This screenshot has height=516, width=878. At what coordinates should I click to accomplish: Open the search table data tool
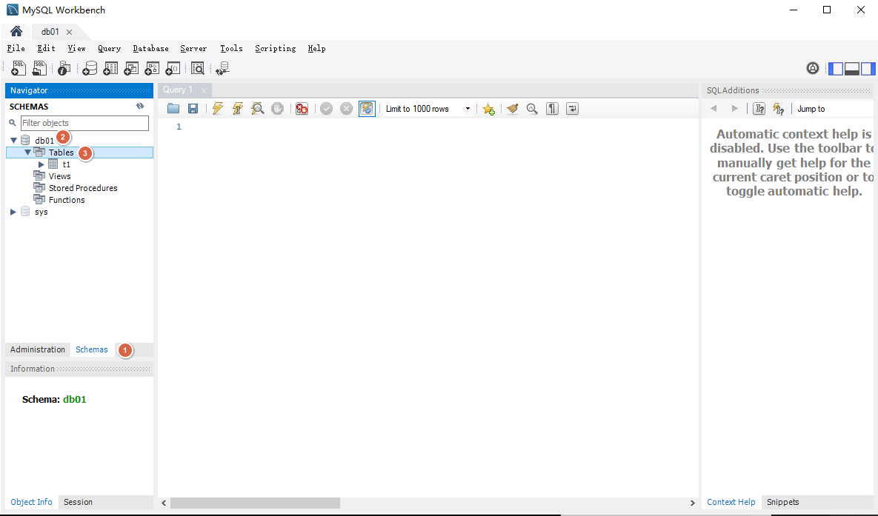[x=198, y=68]
